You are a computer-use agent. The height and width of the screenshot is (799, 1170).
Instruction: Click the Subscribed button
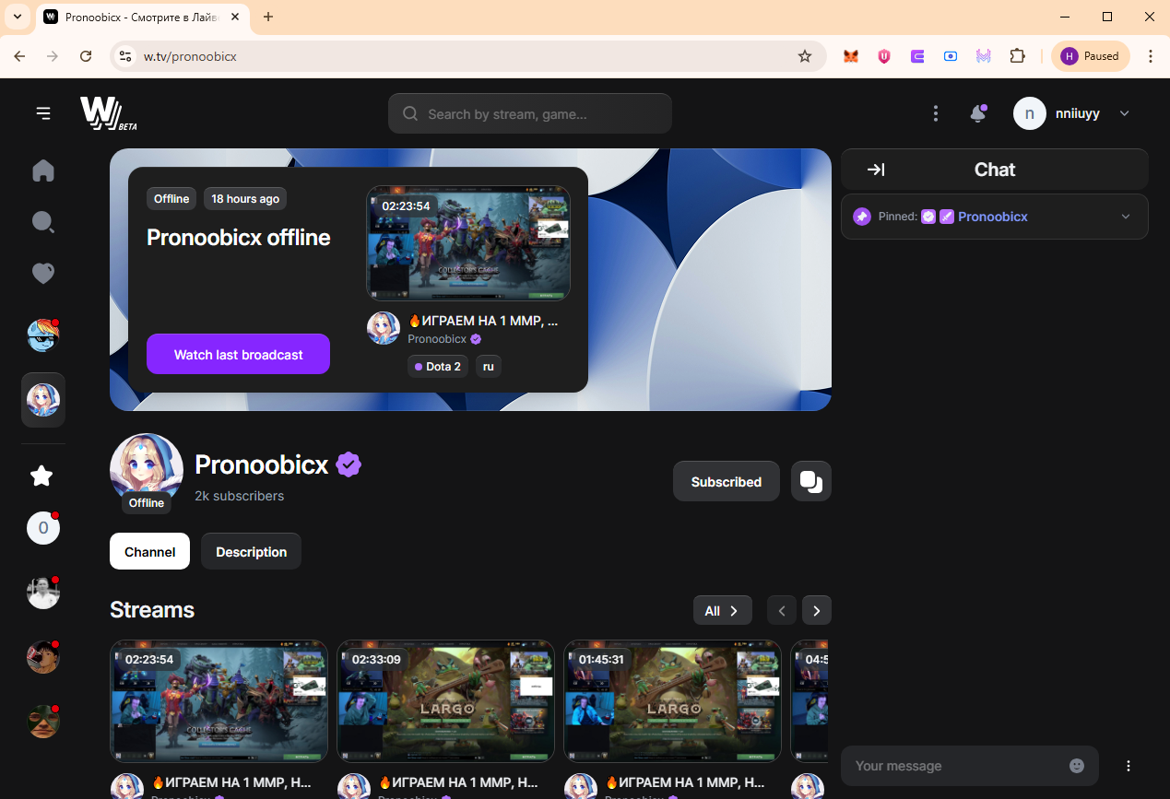727,481
